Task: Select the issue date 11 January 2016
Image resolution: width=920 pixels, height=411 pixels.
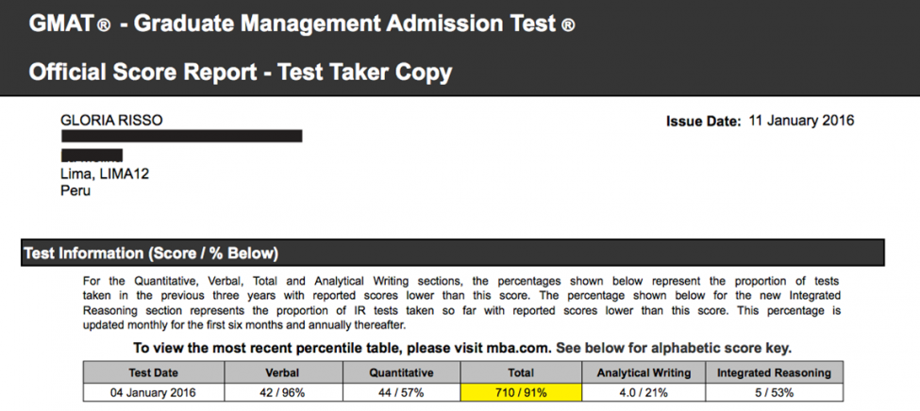Action: [x=801, y=122]
